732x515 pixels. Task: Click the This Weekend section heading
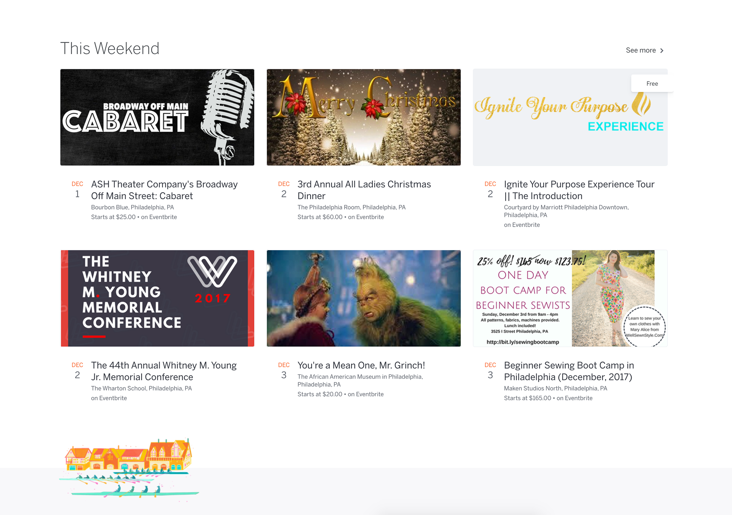(110, 48)
